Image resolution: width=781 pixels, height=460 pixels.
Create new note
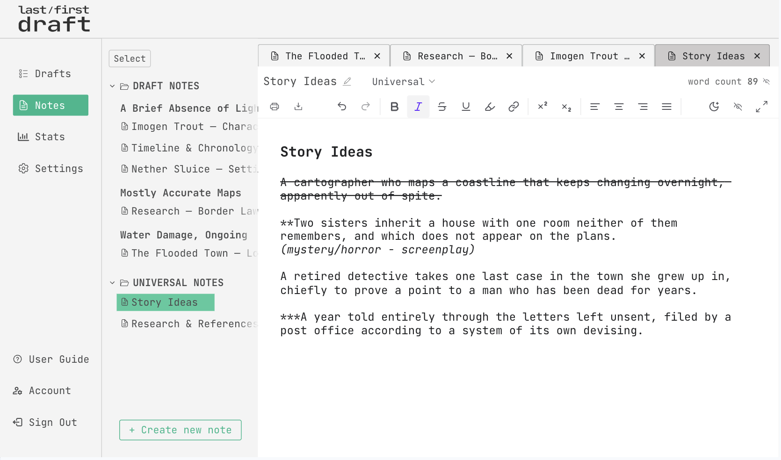tap(181, 430)
